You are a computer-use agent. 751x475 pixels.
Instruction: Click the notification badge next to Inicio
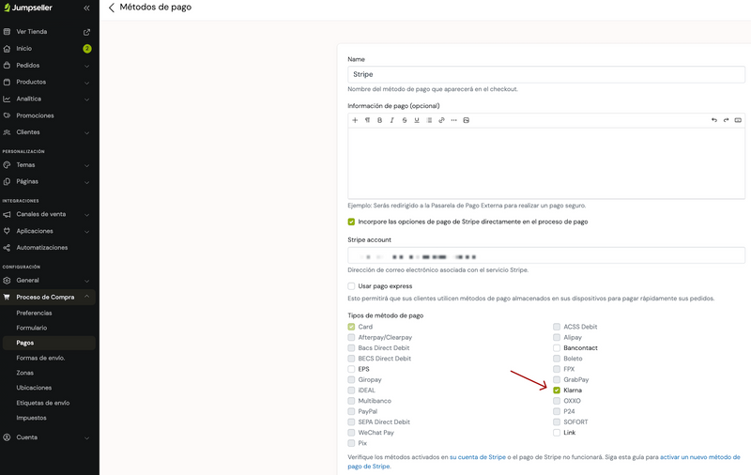tap(87, 49)
